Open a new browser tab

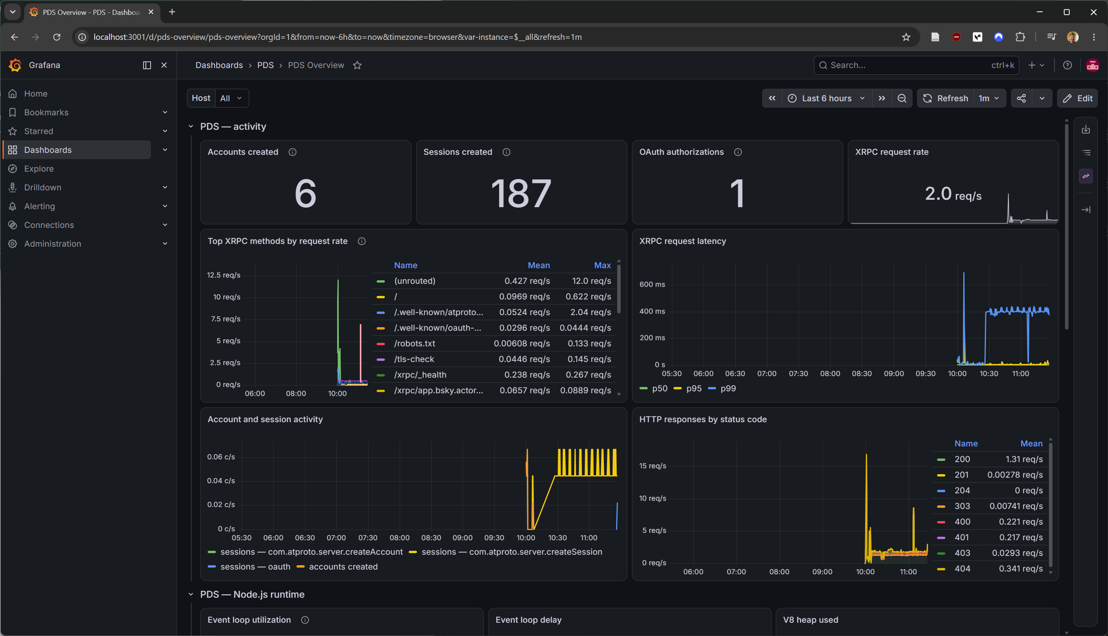coord(172,12)
